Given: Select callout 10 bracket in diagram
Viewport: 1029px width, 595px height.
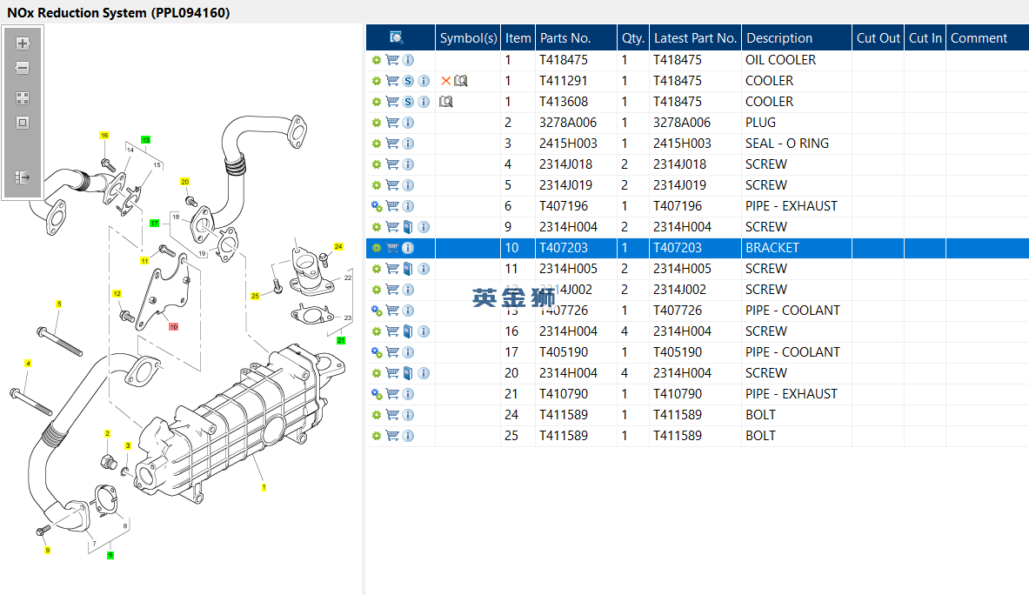Looking at the screenshot, I should tap(173, 327).
